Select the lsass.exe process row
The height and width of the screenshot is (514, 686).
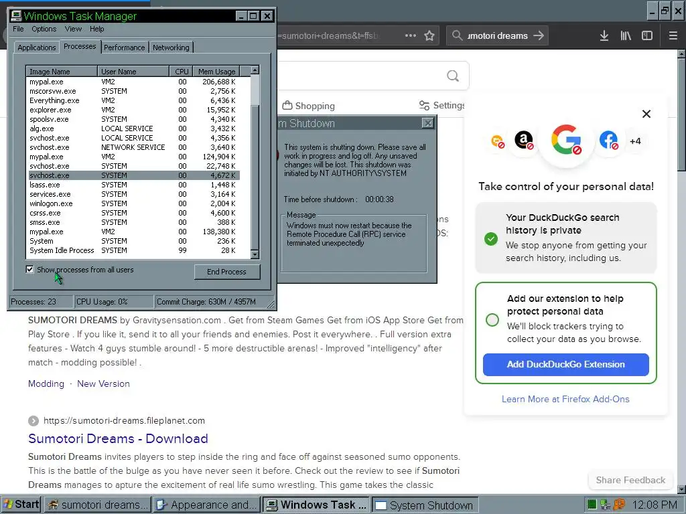(x=133, y=185)
